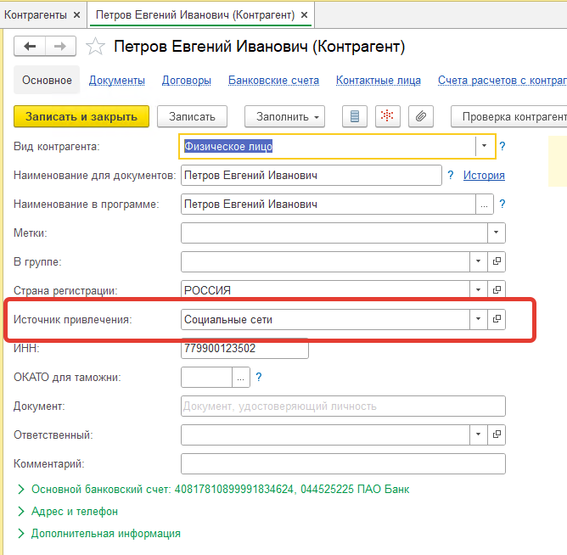567x555 pixels.
Task: Show help for Вид контрагента
Action: 502,146
